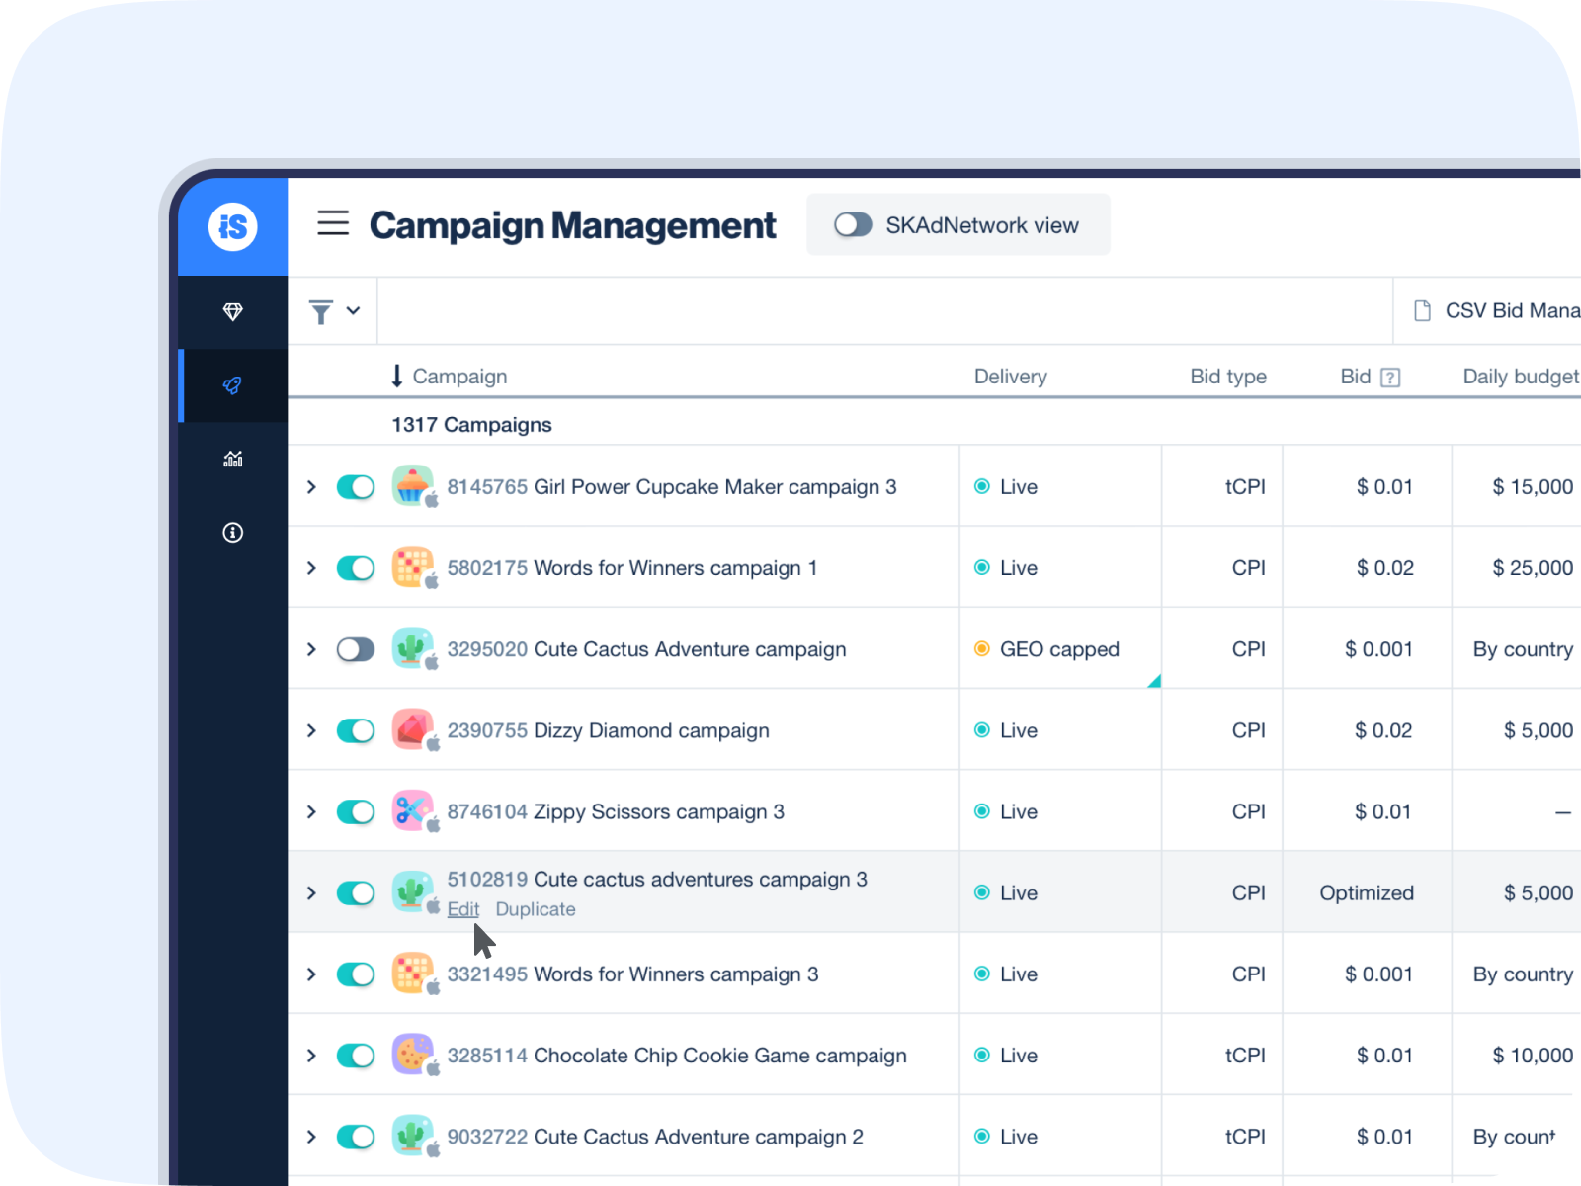1581x1186 pixels.
Task: Click Duplicate for Cute cactus adventures campaign 3
Action: pos(536,909)
